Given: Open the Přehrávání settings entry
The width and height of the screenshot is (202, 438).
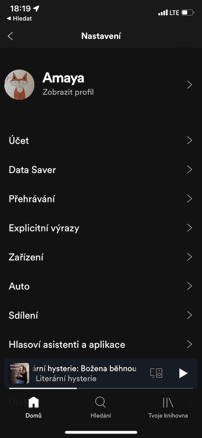Looking at the screenshot, I should pyautogui.click(x=101, y=199).
